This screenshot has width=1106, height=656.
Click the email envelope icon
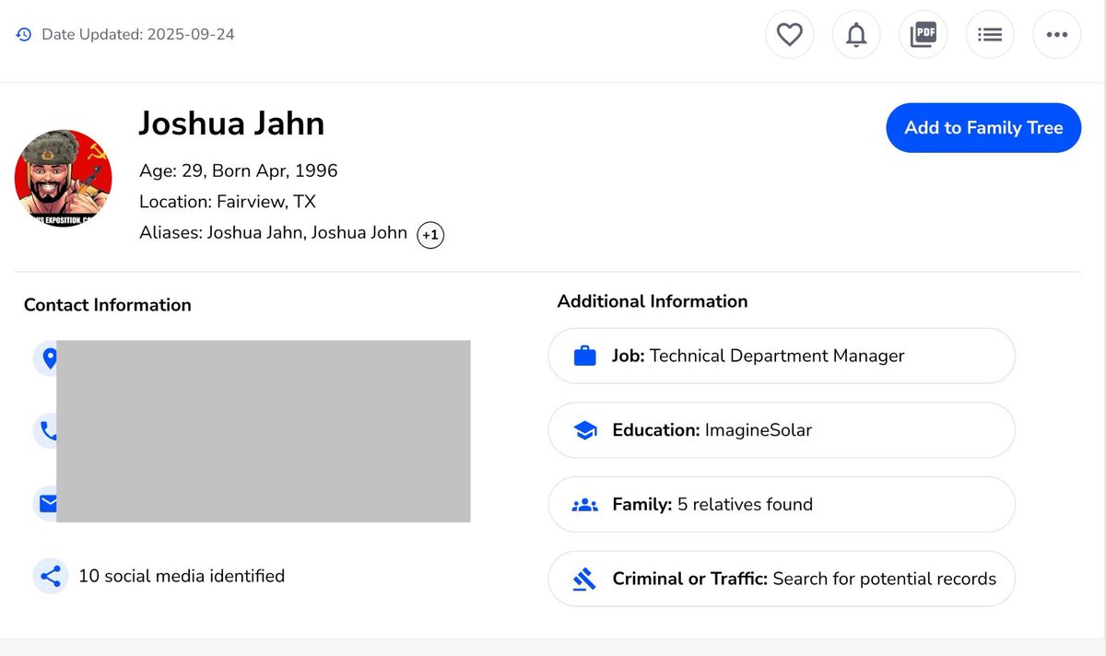click(46, 503)
